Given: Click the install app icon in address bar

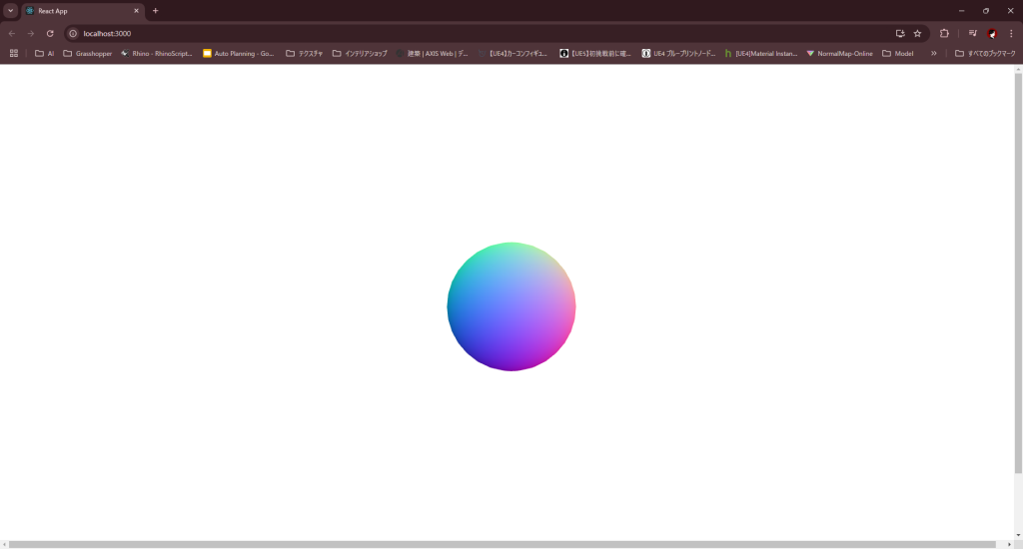Looking at the screenshot, I should [899, 33].
